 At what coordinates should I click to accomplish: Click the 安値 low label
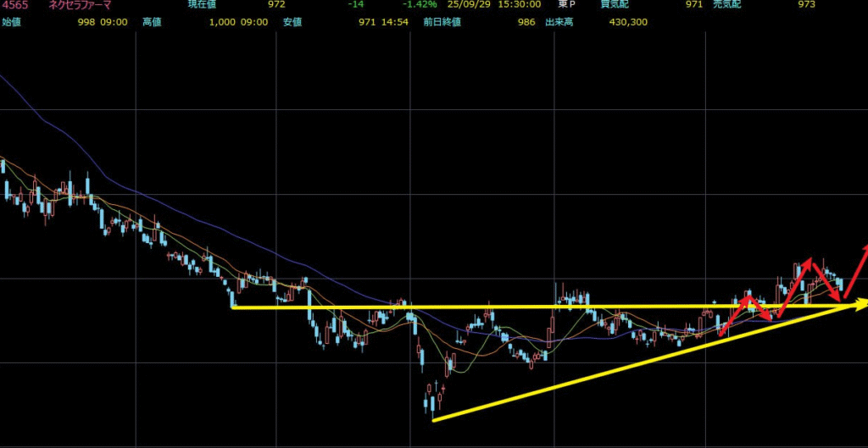pyautogui.click(x=292, y=21)
